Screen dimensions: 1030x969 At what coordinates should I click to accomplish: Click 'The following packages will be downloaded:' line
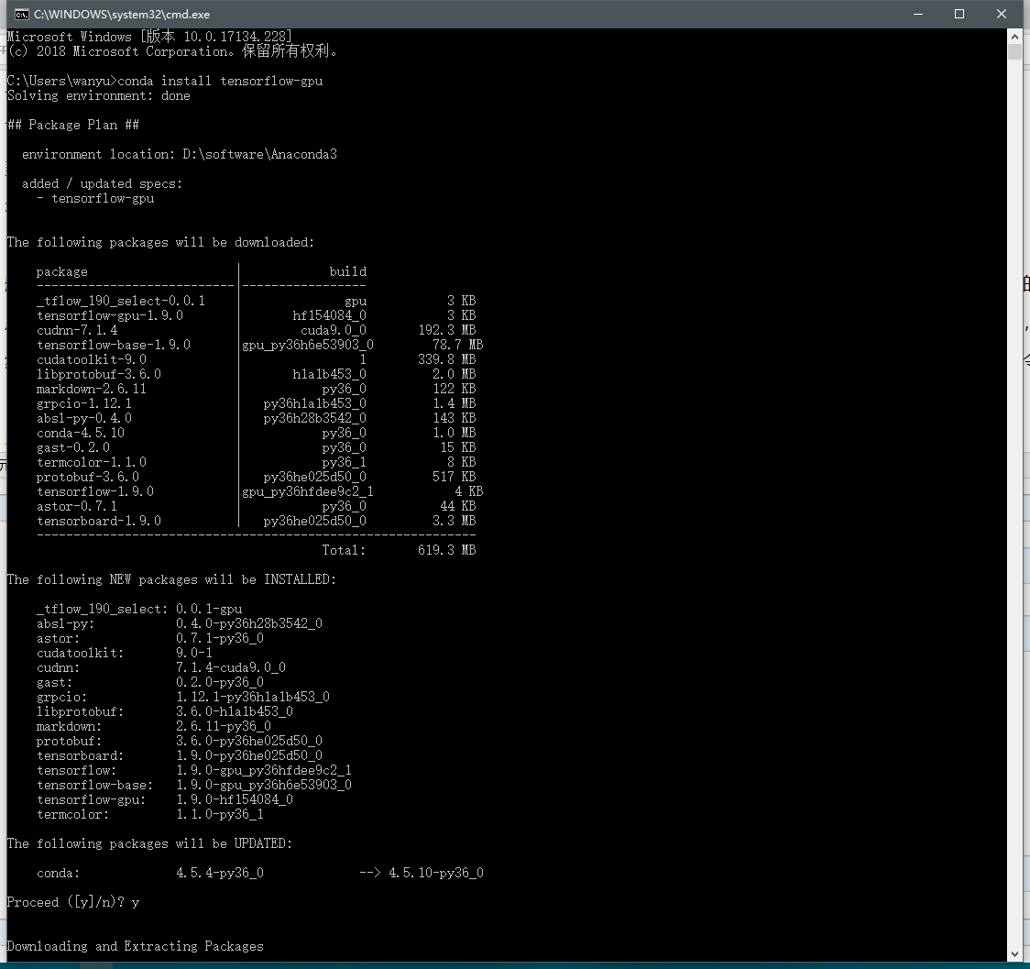tap(160, 242)
